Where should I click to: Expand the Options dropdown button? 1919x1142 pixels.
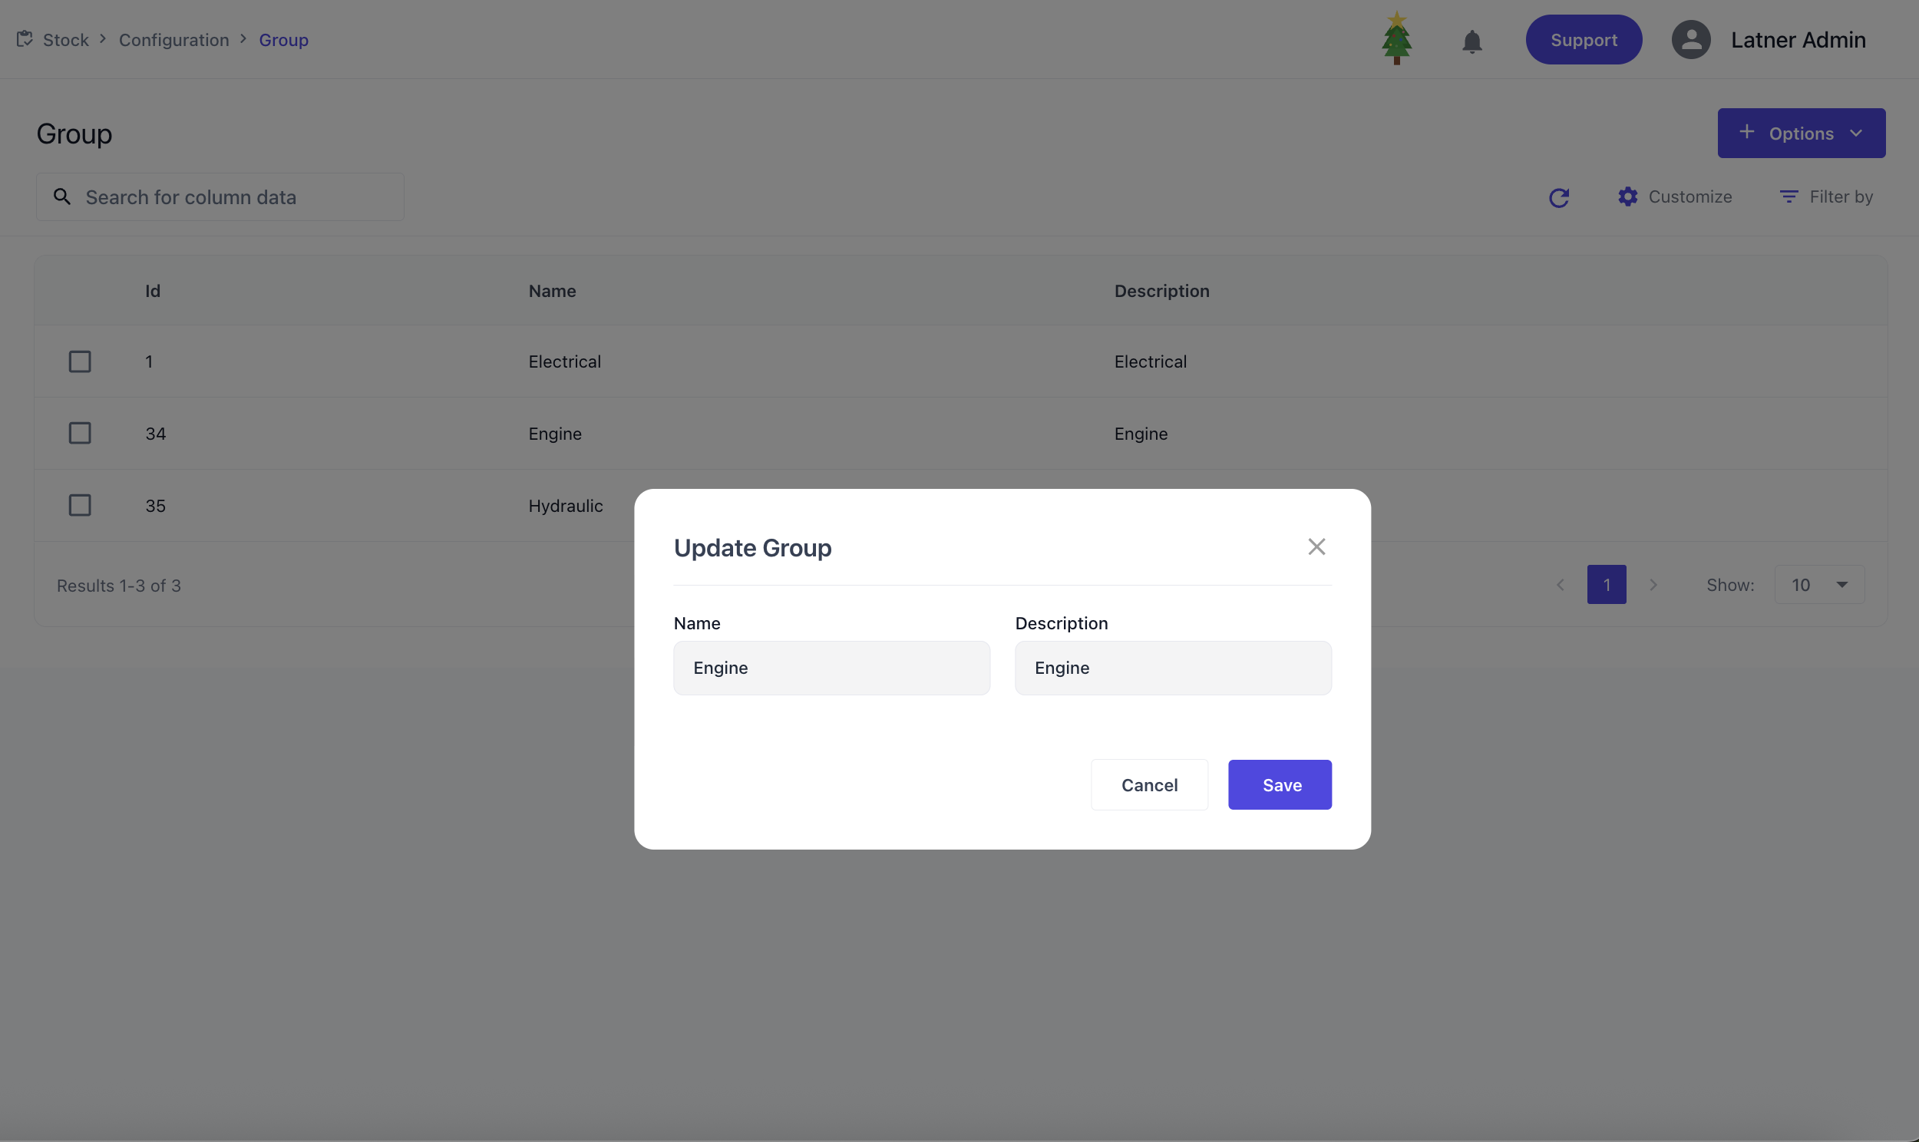(x=1801, y=133)
